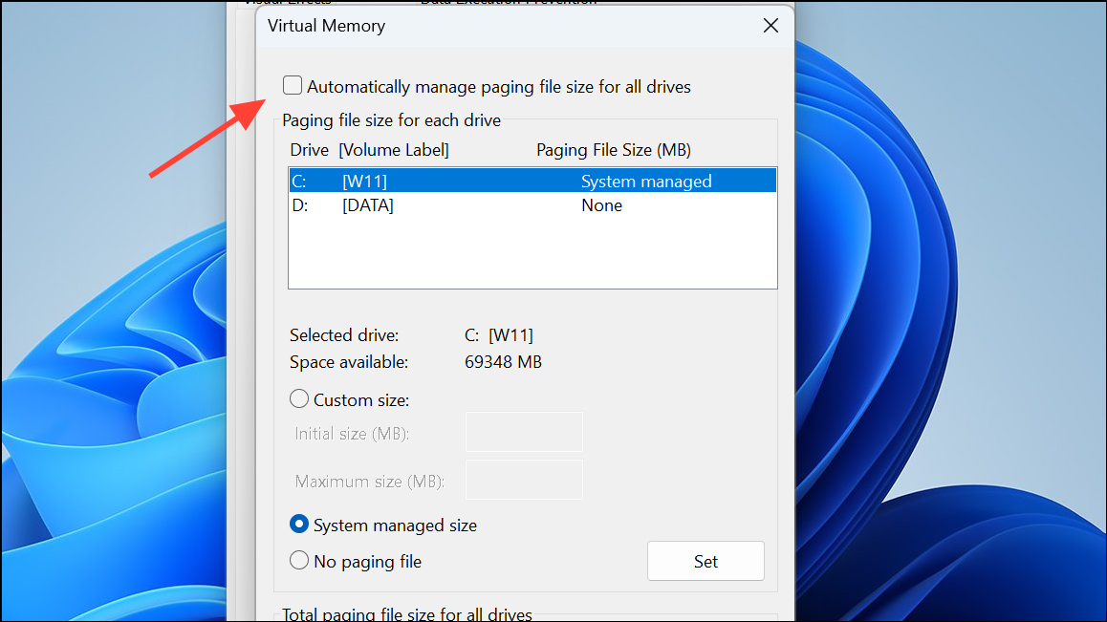The image size is (1107, 622).
Task: Enable automatically manage paging file size checkbox
Action: click(x=293, y=85)
